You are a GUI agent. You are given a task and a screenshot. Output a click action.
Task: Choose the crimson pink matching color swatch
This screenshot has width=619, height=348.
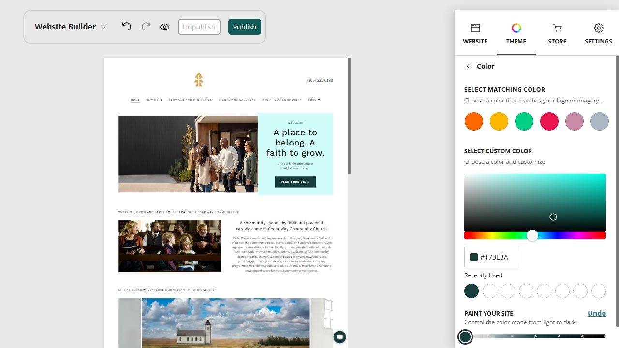click(x=549, y=121)
